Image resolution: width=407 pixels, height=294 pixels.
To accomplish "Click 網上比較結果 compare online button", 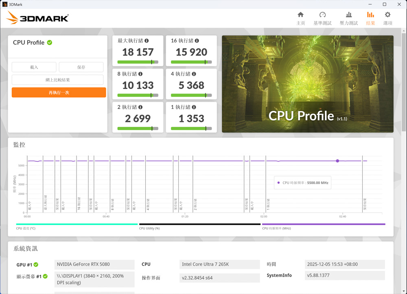I will 57,80.
